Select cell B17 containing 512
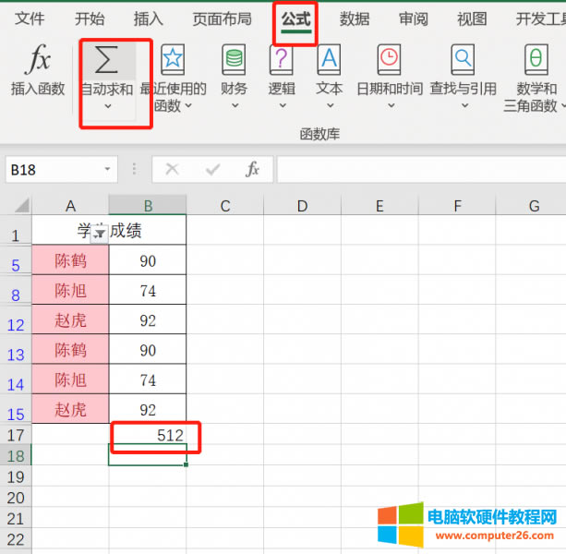The image size is (566, 554). [148, 434]
